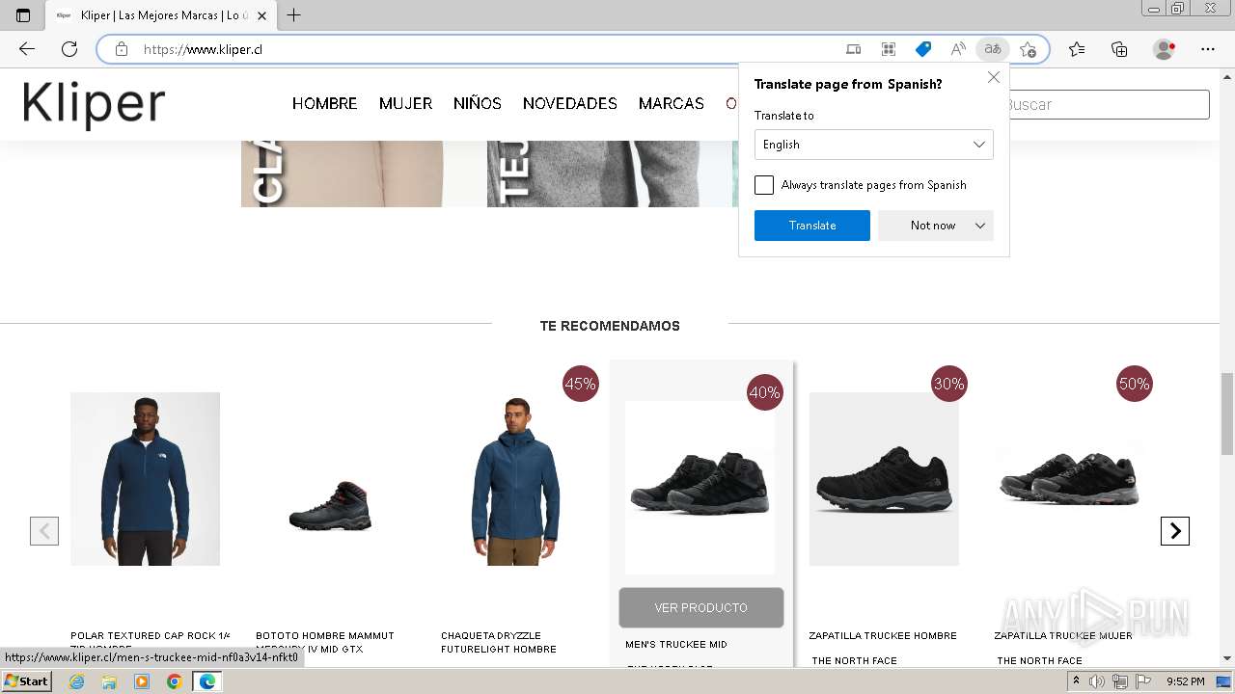Expand the Translate to language dropdown

[874, 145]
